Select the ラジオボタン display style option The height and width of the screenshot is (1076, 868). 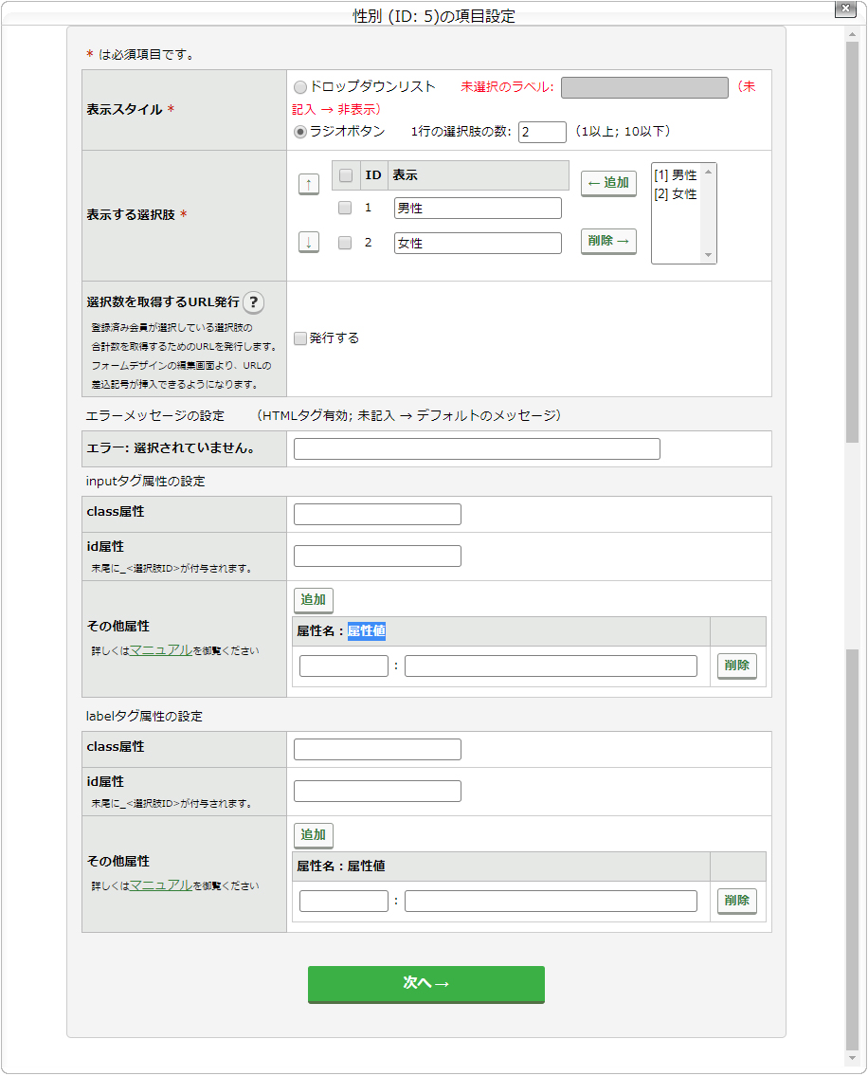[299, 132]
